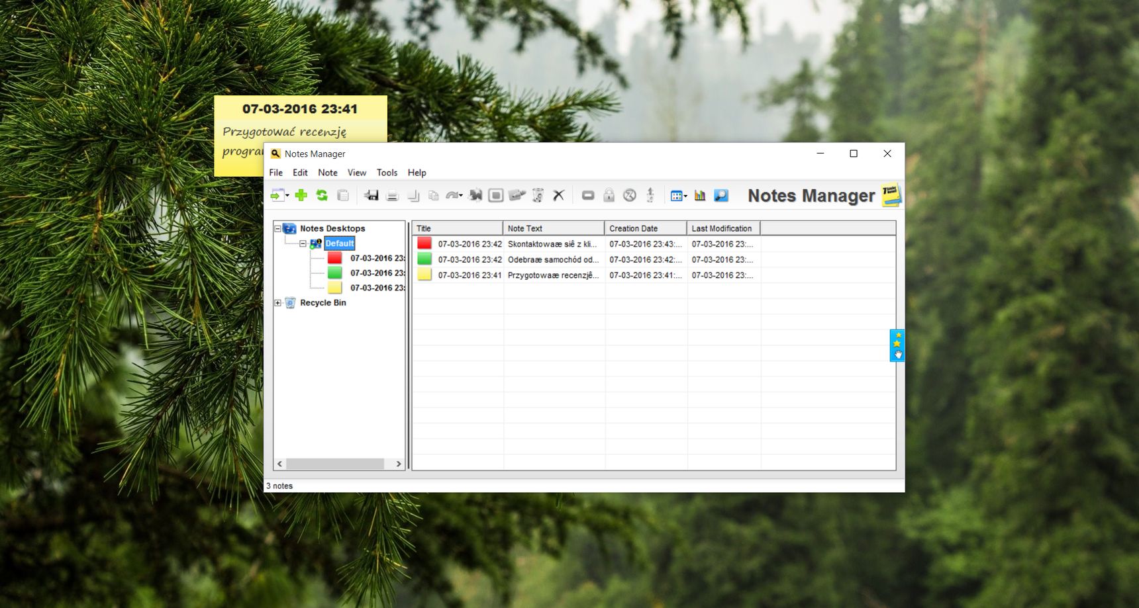Viewport: 1139px width, 608px height.
Task: Sort by the Title column header
Action: pos(458,228)
